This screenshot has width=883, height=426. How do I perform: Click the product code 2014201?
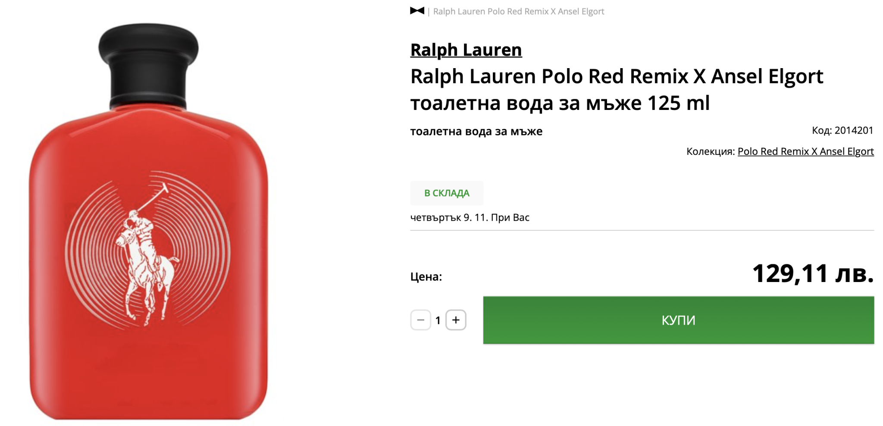click(x=854, y=130)
